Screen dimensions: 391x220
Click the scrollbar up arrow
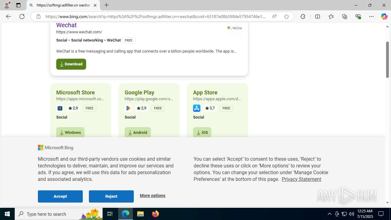387,27
